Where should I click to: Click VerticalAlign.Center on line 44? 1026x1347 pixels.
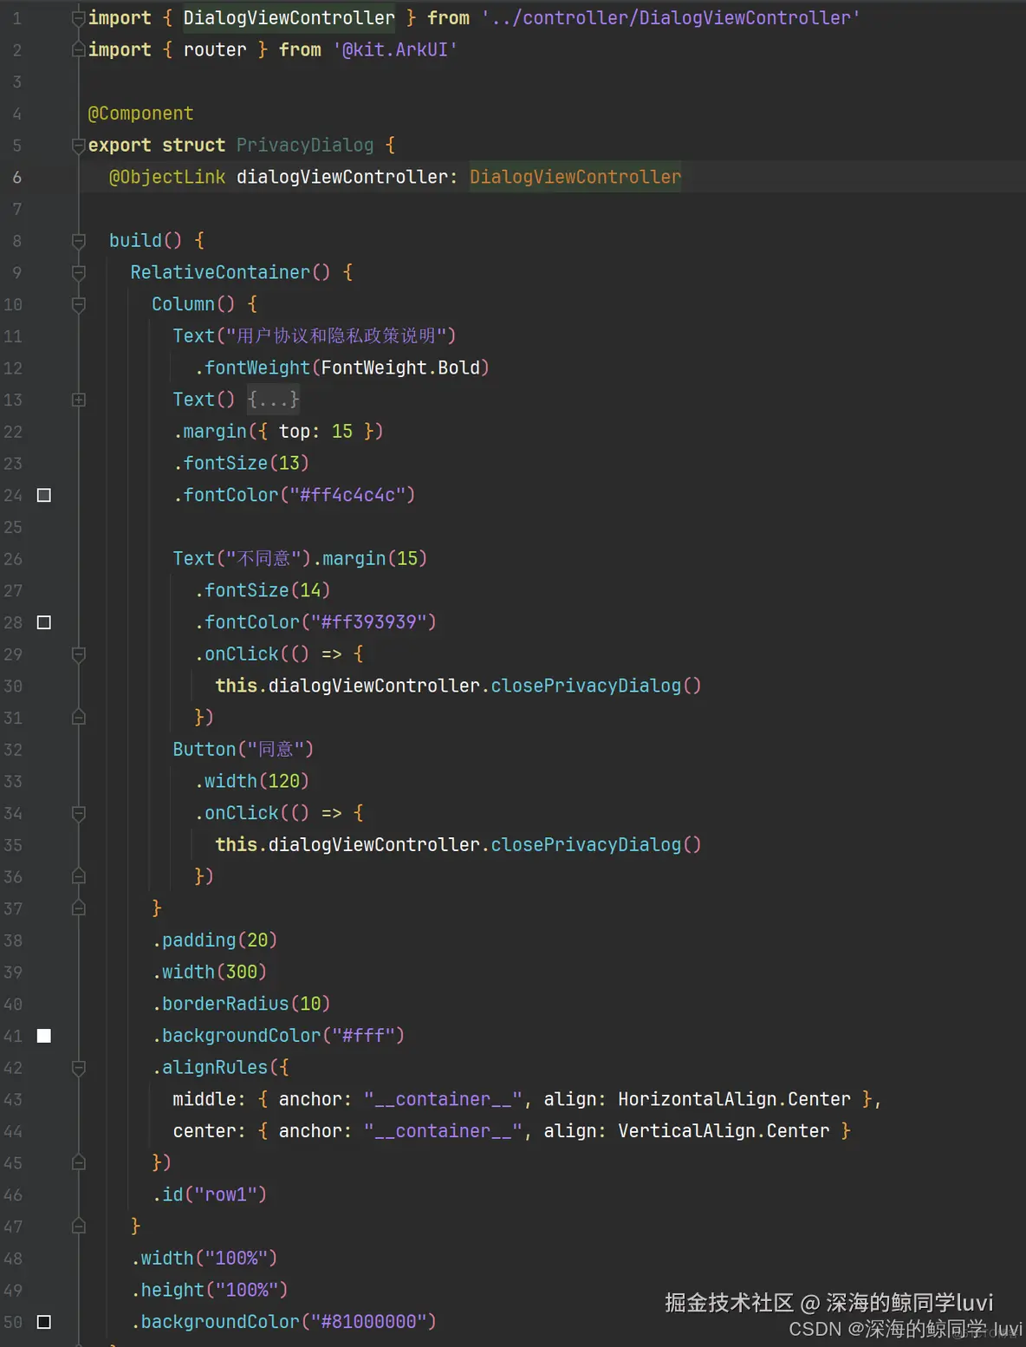[724, 1131]
